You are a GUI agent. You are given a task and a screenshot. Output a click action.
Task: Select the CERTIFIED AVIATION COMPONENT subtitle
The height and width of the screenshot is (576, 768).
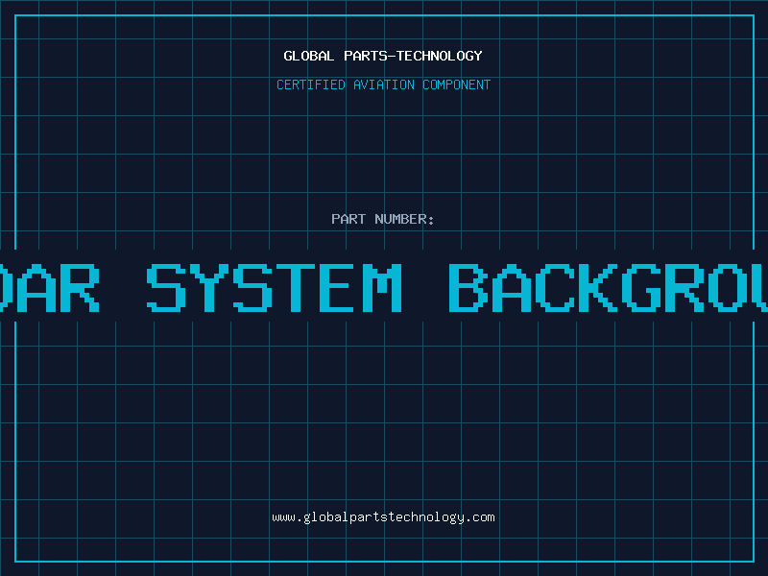pyautogui.click(x=383, y=84)
